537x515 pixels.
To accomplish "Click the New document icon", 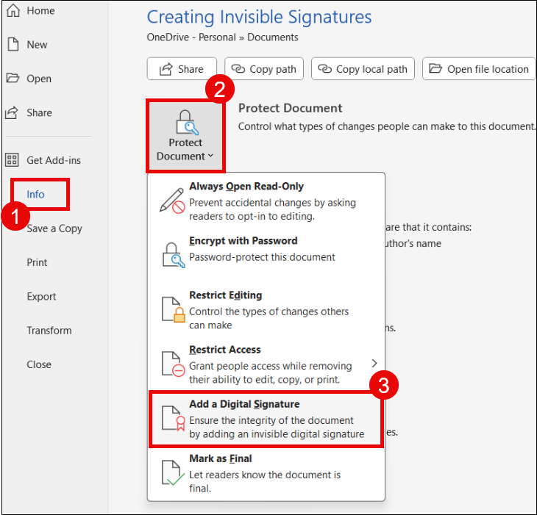I will tap(13, 45).
